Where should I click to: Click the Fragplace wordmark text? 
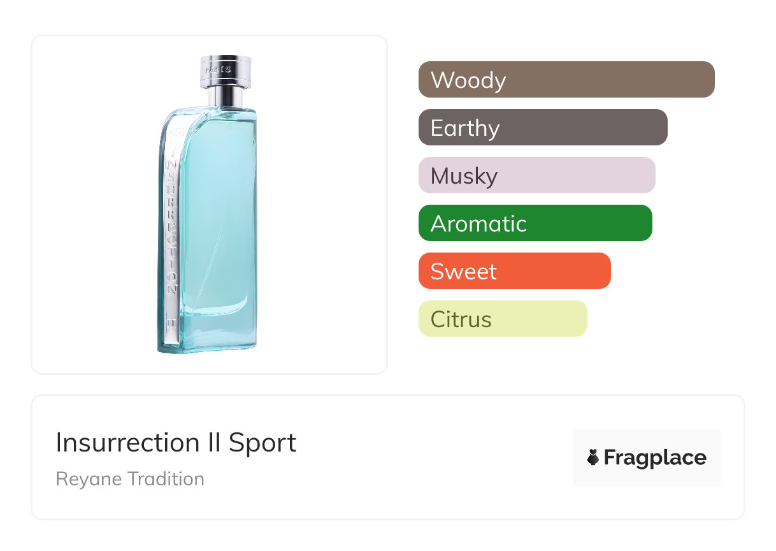point(655,457)
